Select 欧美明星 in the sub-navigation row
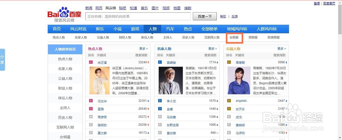Screen dimensions: 342x140 (274, 37)
